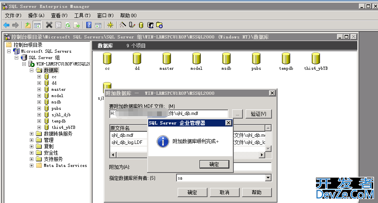Click the 原文件名 column header
The height and width of the screenshot is (203, 378).
(x=128, y=128)
